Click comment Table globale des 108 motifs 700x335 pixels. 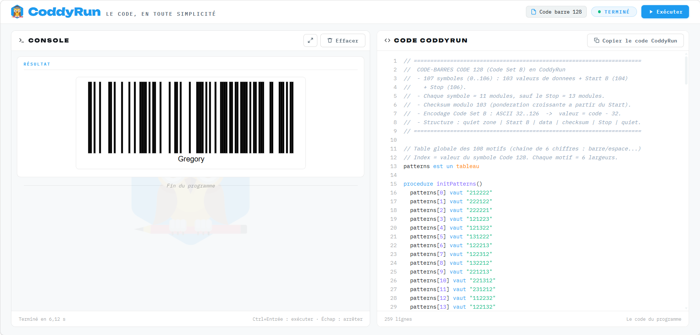click(x=522, y=149)
